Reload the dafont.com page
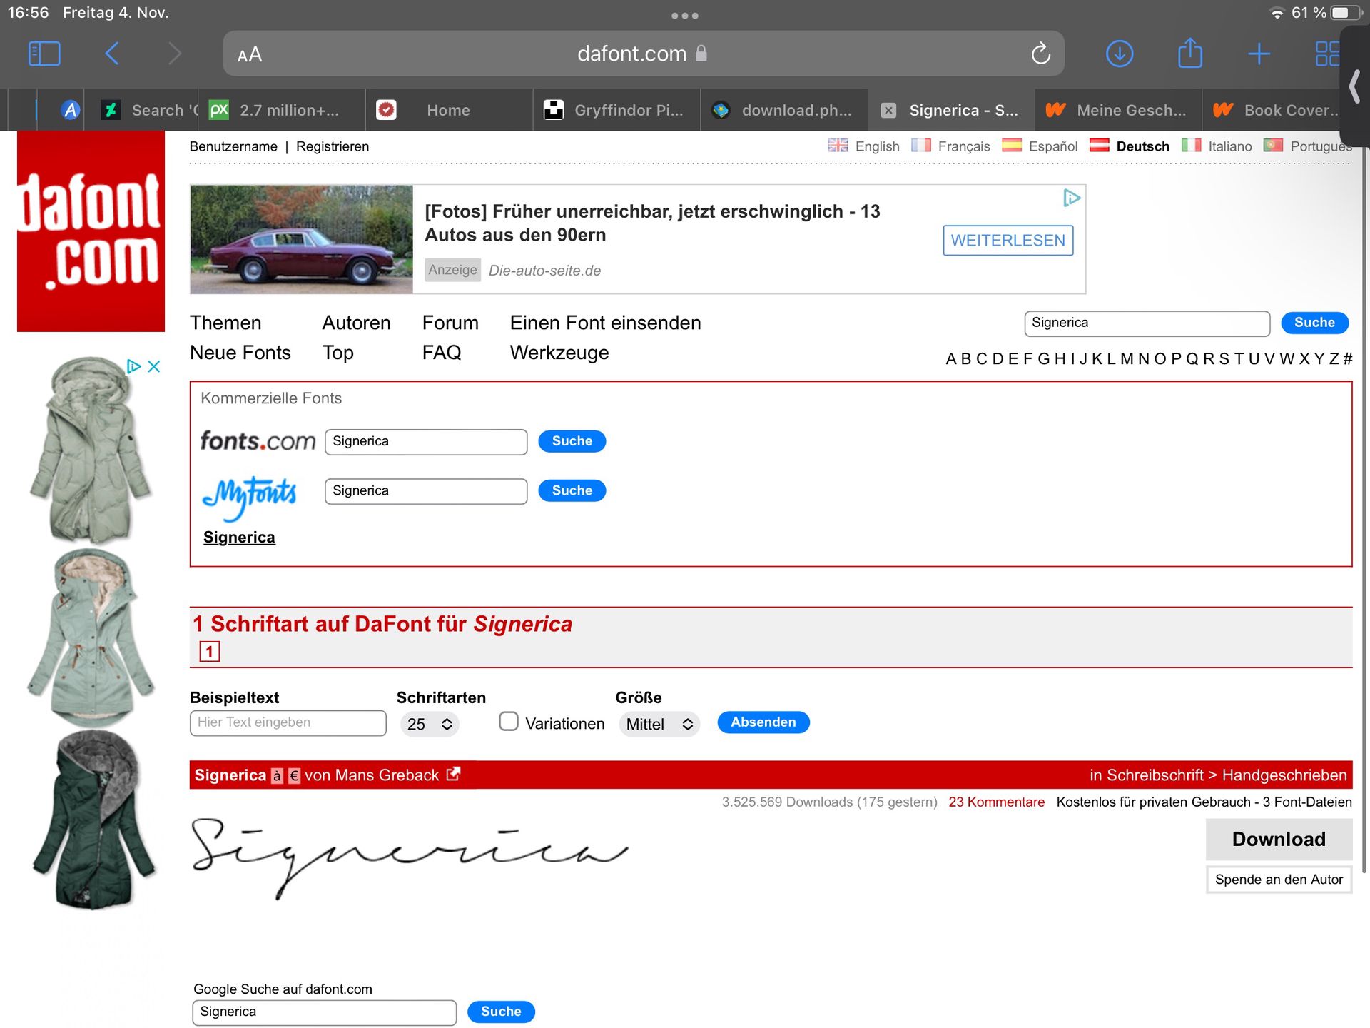Image resolution: width=1370 pixels, height=1028 pixels. click(1040, 54)
